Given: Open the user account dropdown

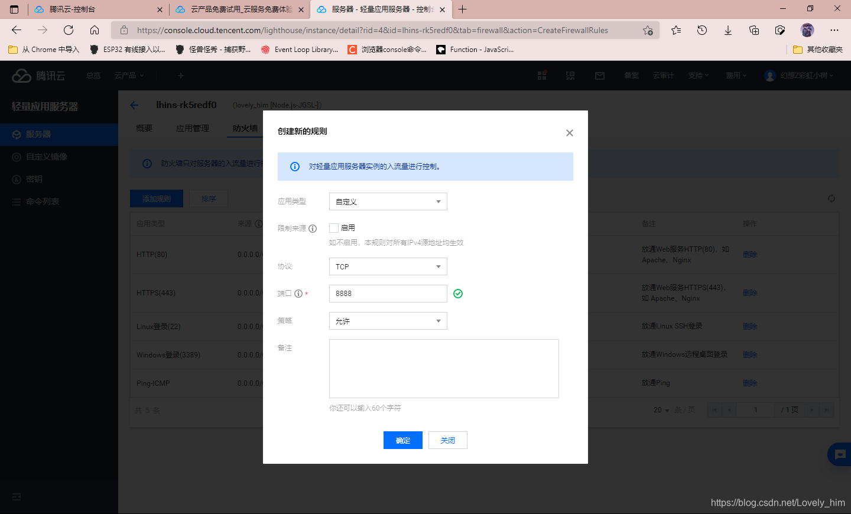Looking at the screenshot, I should (799, 76).
